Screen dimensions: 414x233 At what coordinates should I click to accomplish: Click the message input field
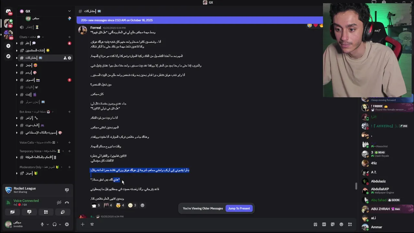pyautogui.click(x=199, y=224)
